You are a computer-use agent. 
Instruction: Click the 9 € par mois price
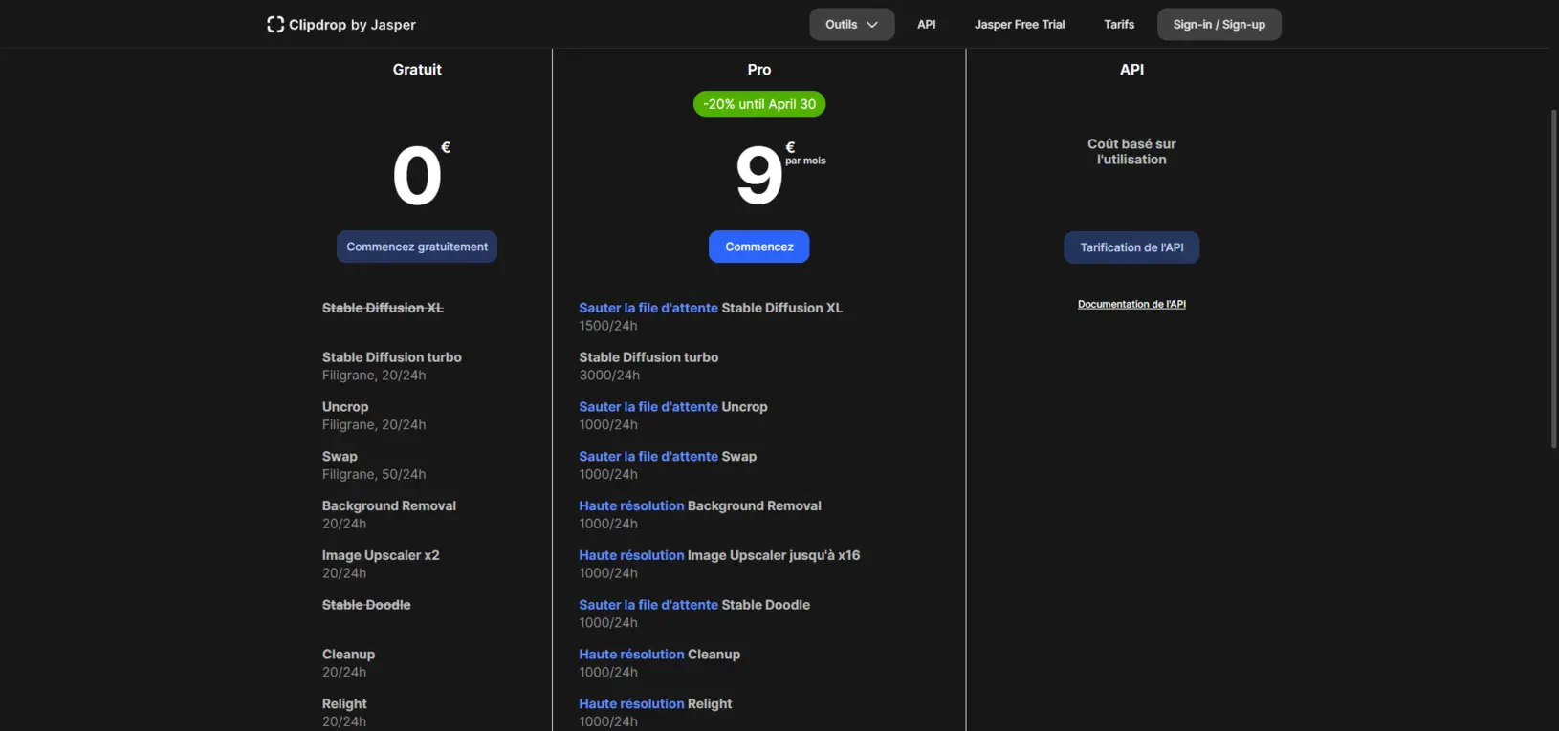click(779, 174)
